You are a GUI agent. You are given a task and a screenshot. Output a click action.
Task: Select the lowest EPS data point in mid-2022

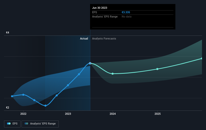(x=45, y=106)
